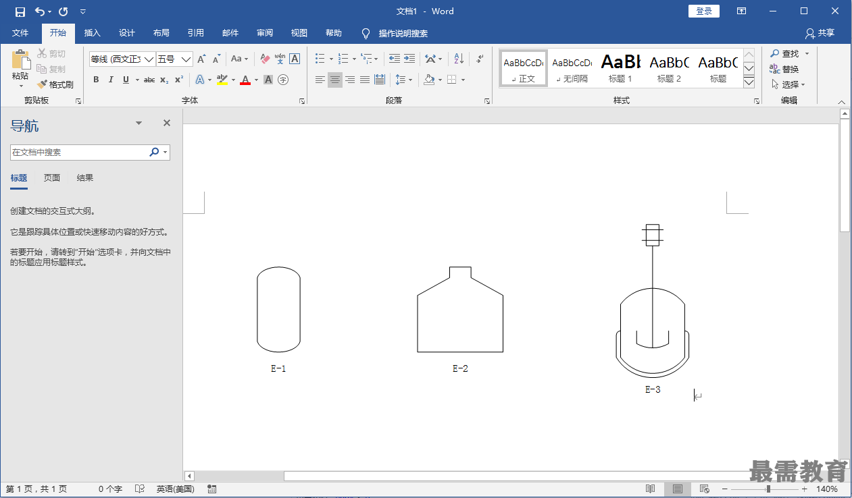Toggle Italic formatting
The image size is (852, 498).
click(111, 80)
